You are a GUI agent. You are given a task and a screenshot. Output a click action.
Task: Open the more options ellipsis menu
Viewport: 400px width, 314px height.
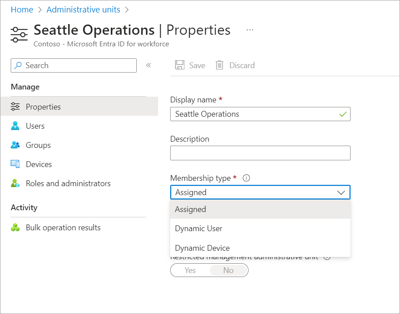point(250,30)
